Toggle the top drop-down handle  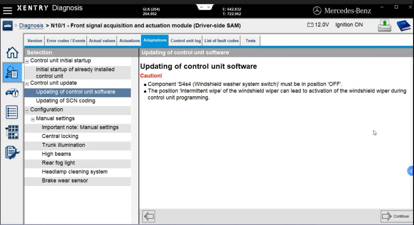coord(205,7)
